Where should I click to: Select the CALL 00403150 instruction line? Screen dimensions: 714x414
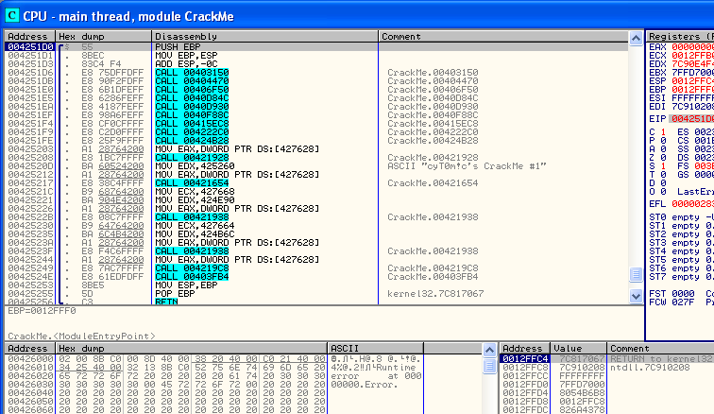point(191,71)
